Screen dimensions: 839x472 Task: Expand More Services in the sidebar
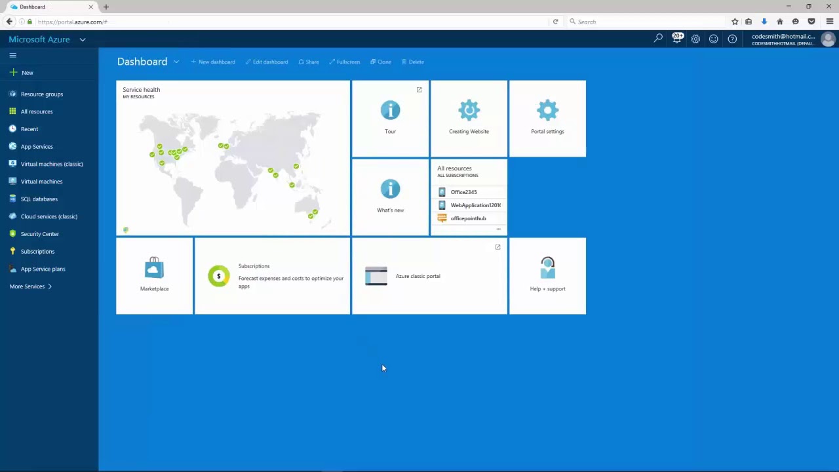click(31, 286)
